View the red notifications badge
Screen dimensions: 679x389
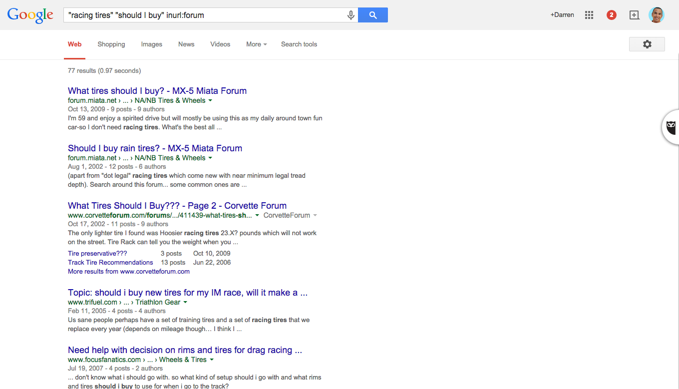[x=612, y=15]
